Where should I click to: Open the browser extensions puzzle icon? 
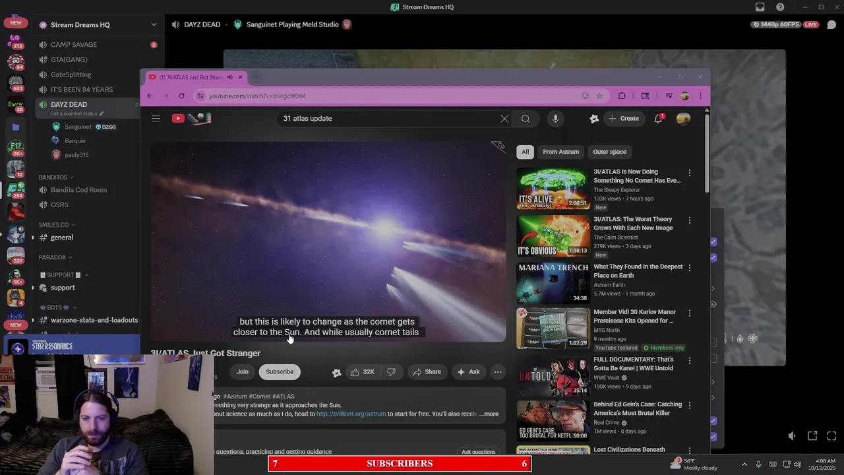(621, 96)
